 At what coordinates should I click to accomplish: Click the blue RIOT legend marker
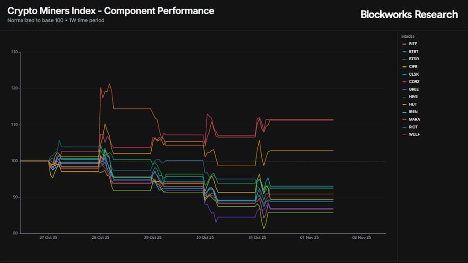pyautogui.click(x=404, y=127)
